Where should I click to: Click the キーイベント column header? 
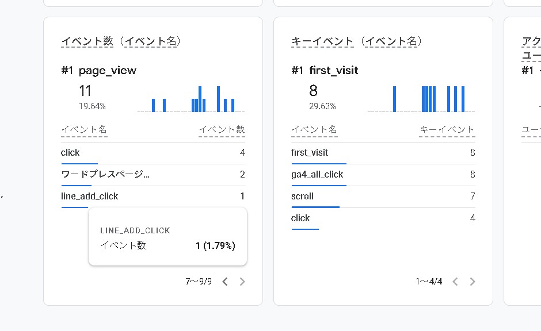point(447,130)
